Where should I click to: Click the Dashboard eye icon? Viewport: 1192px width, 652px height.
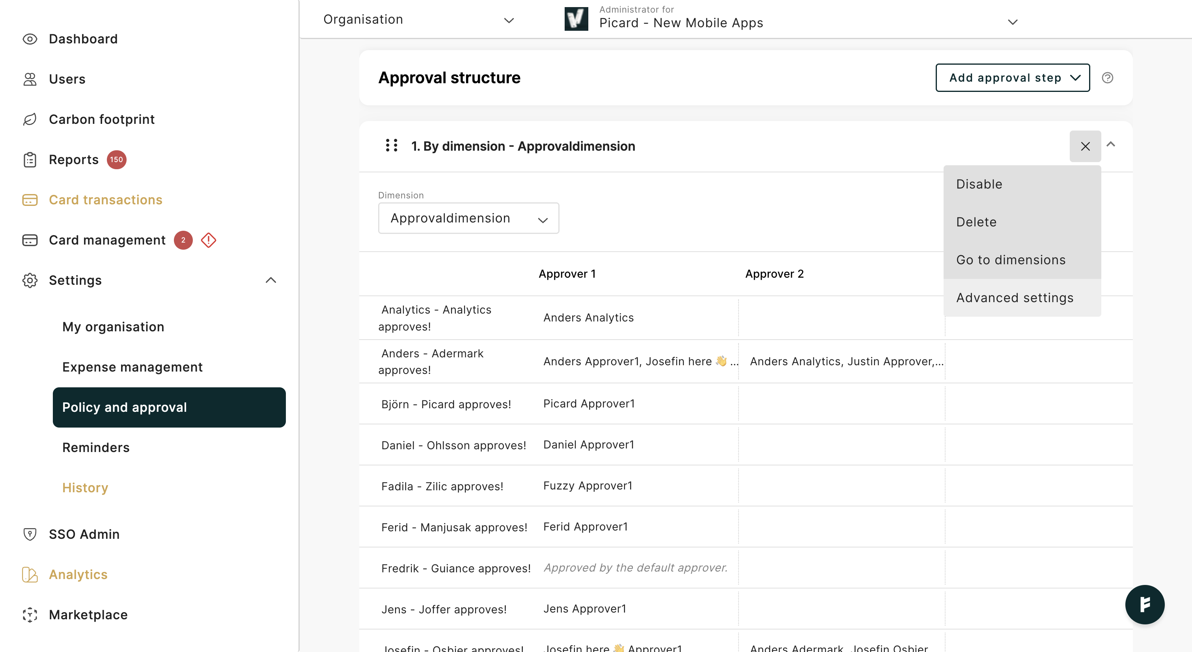coord(30,39)
